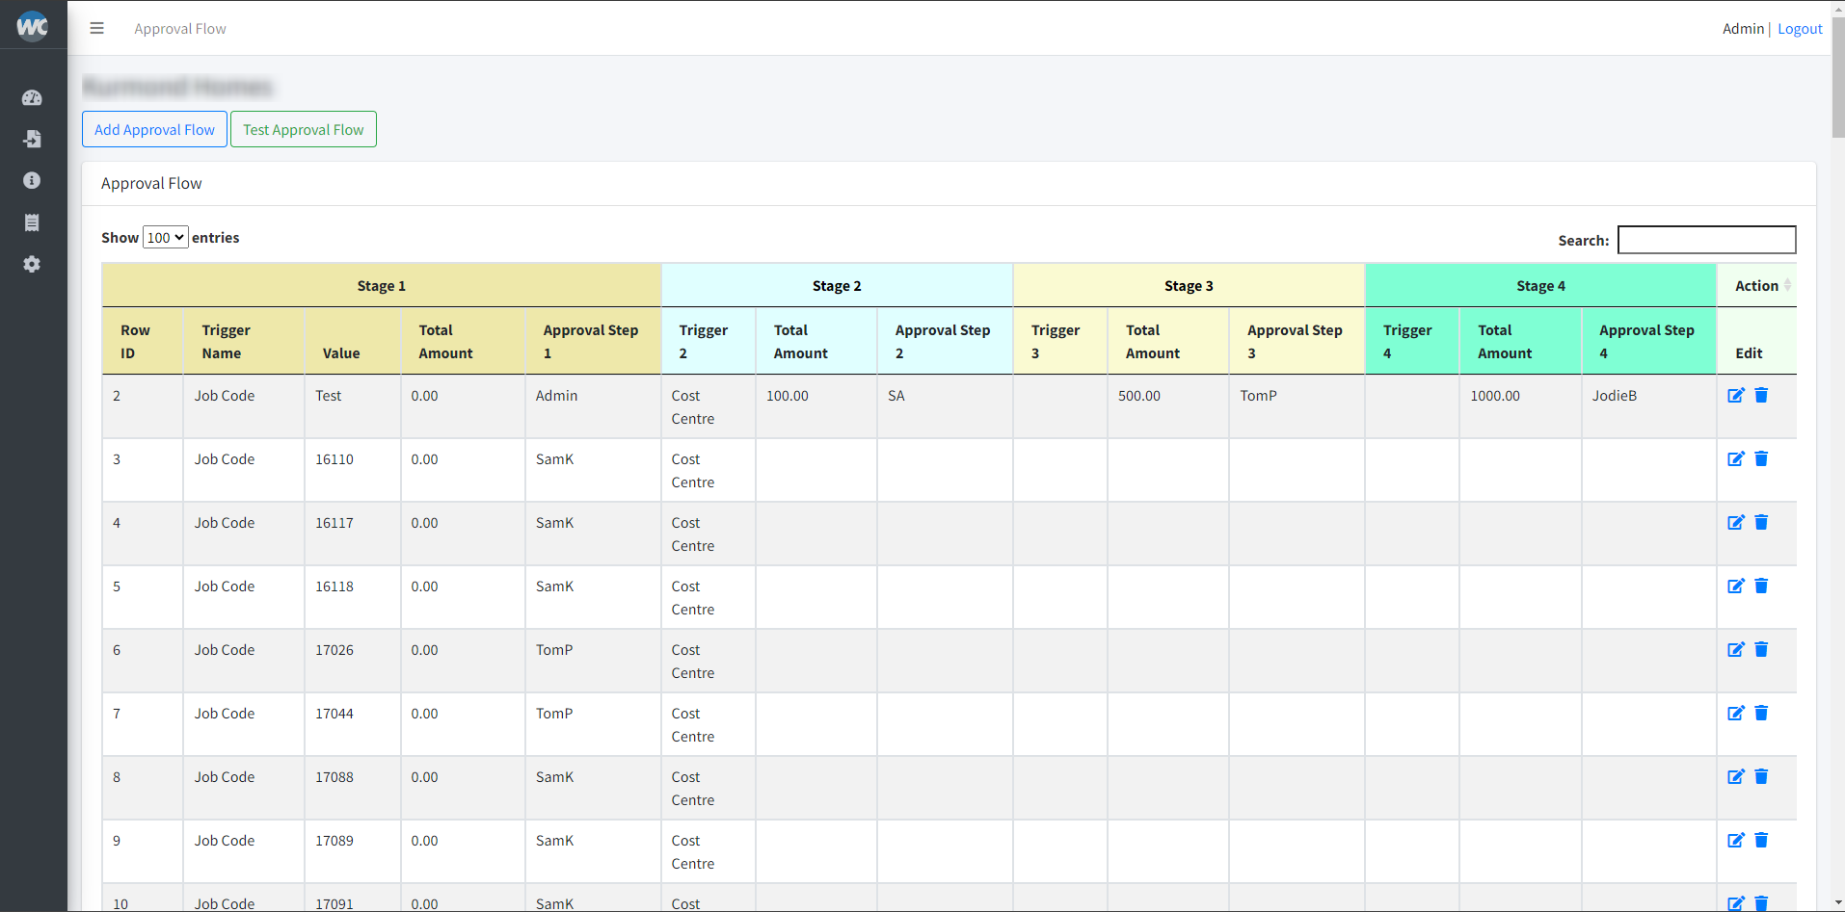This screenshot has height=912, width=1845.
Task: Click the Stage 3 header cell
Action: [x=1189, y=285]
